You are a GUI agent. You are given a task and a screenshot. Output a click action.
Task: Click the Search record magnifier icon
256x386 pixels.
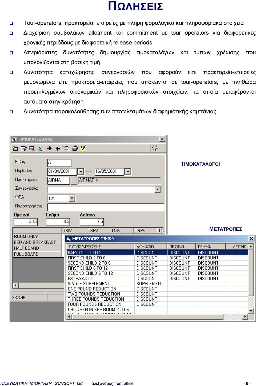[x=41, y=148]
